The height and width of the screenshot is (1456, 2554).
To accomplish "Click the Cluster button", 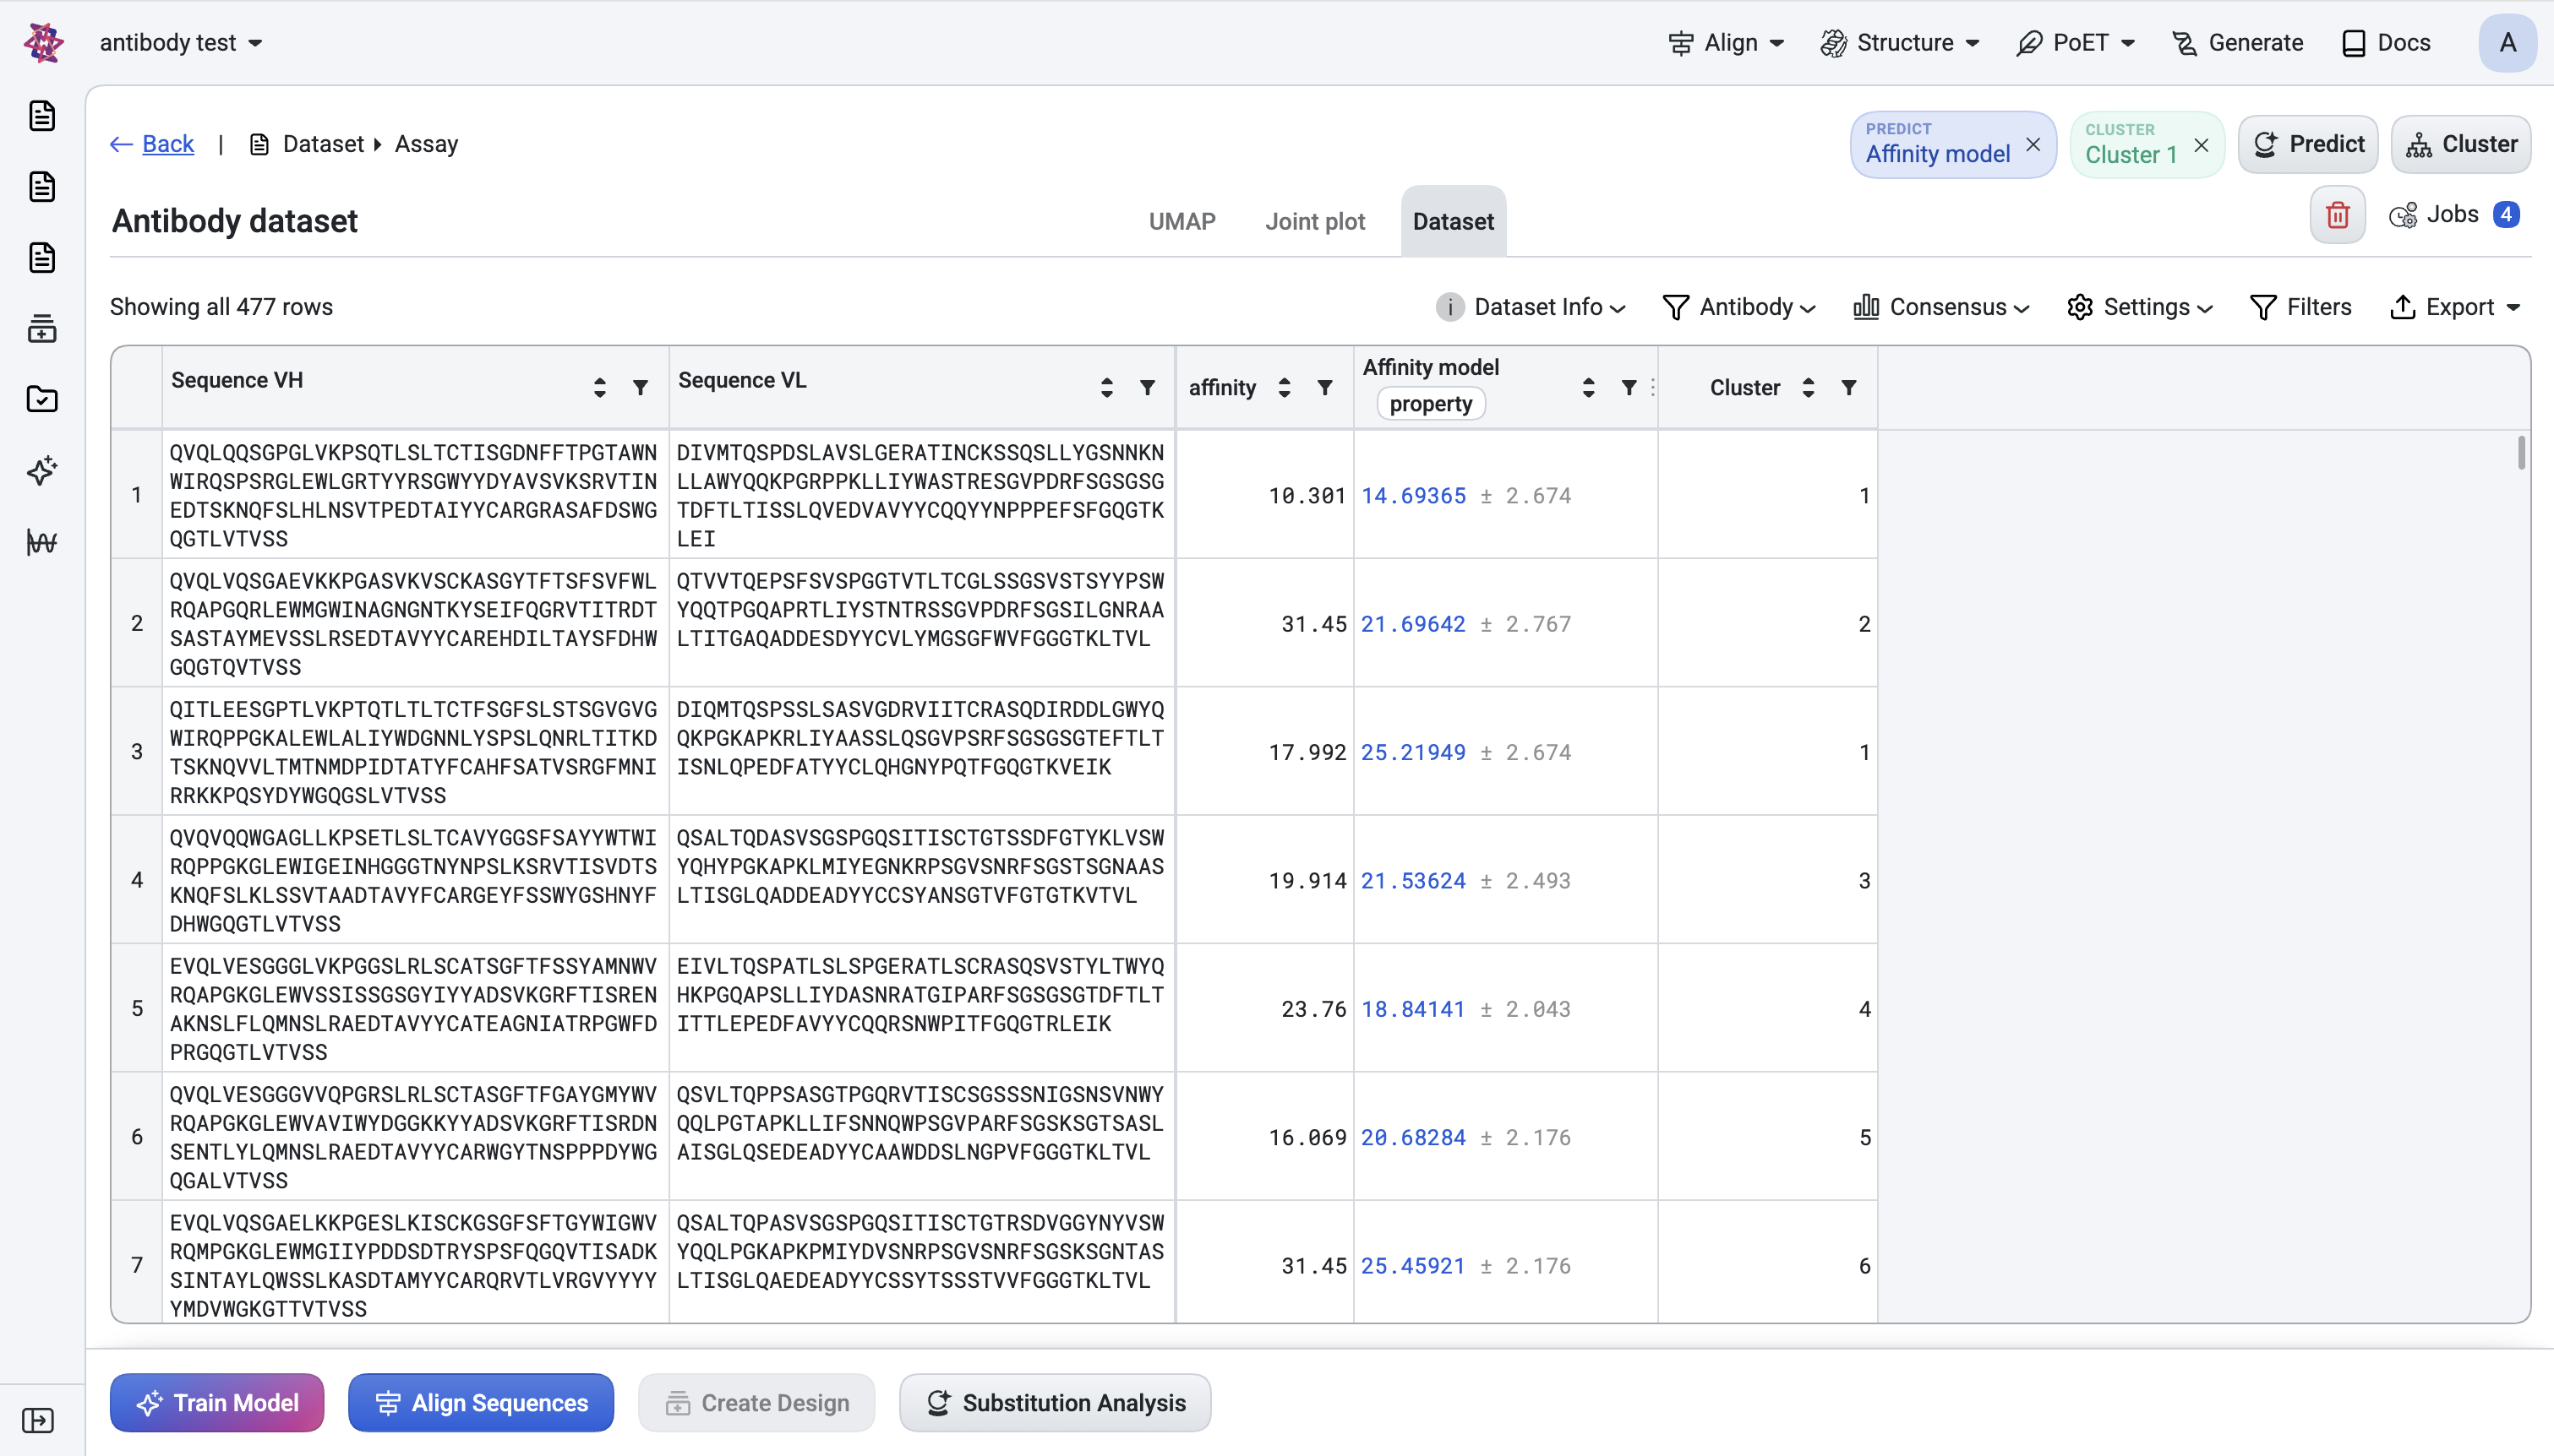I will [2461, 144].
